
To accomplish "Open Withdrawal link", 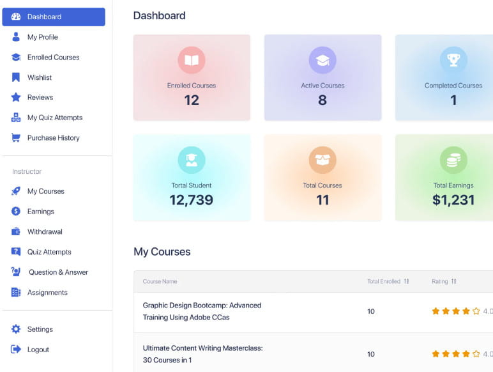I will click(x=45, y=231).
